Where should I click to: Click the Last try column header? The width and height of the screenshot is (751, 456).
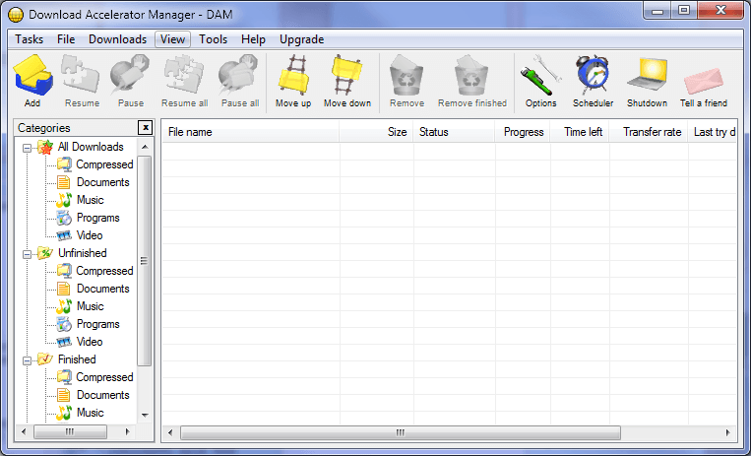(713, 132)
